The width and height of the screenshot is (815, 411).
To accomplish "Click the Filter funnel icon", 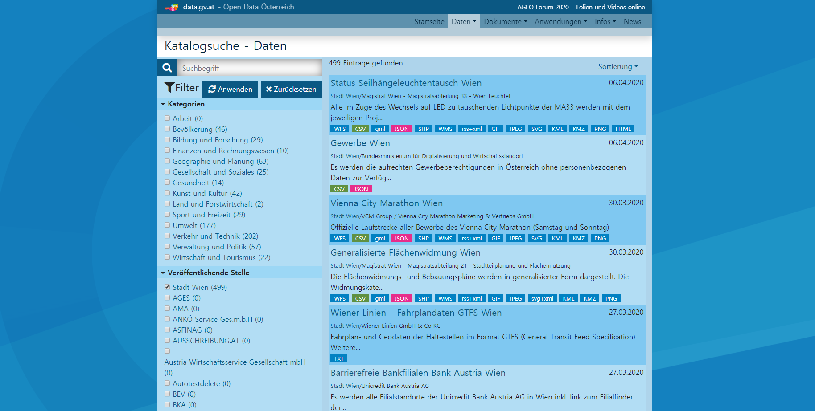I will tap(169, 88).
